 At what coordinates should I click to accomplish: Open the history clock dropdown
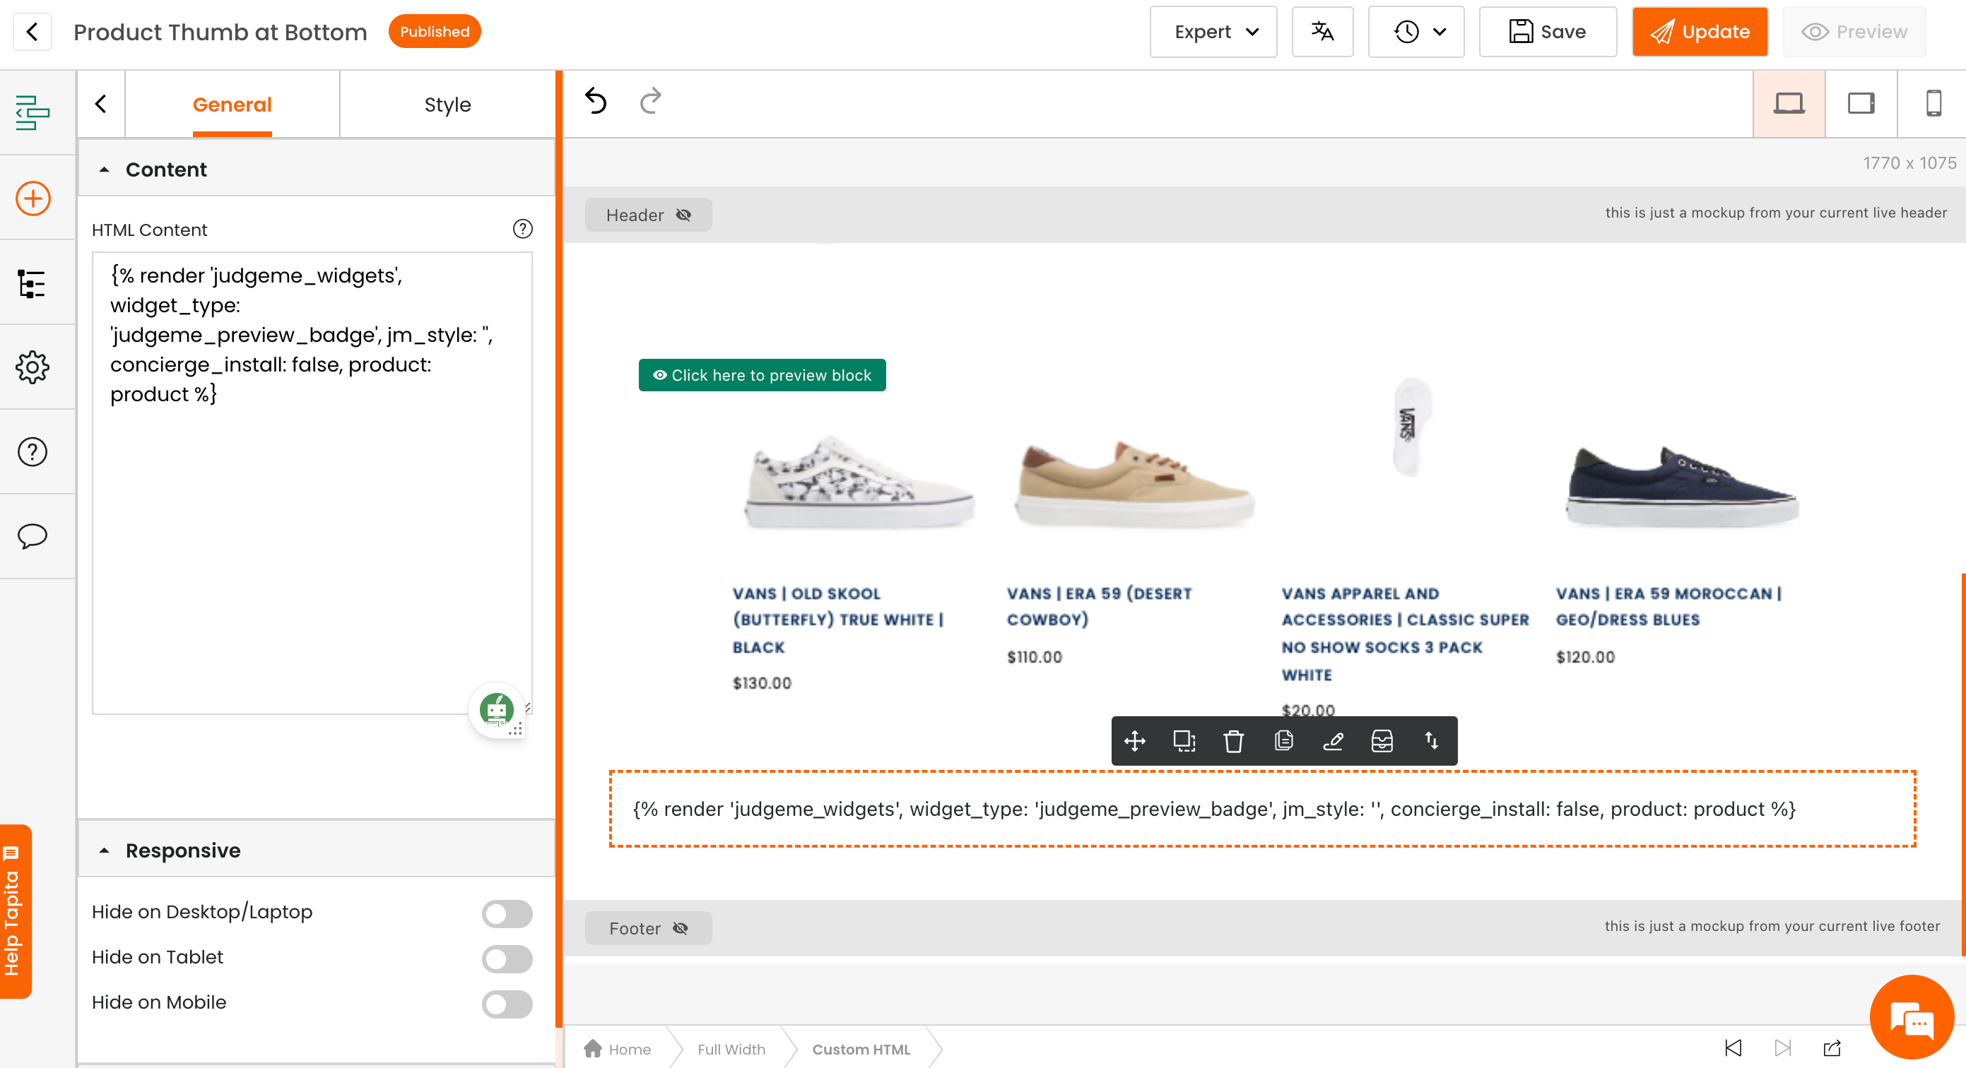click(x=1416, y=32)
